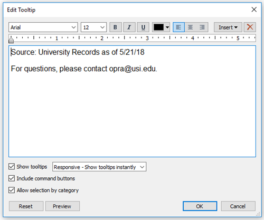
Task: Click inside the tooltip text area
Action: click(x=132, y=101)
